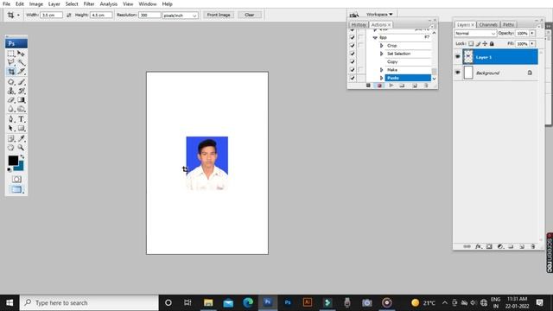Image resolution: width=553 pixels, height=311 pixels.
Task: Open the Image menu
Action: coord(36,3)
